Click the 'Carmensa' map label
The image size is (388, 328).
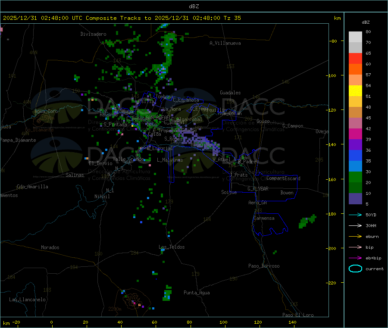(x=264, y=218)
